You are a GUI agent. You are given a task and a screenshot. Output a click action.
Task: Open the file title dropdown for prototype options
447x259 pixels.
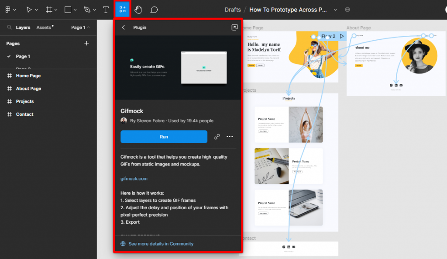click(x=335, y=9)
